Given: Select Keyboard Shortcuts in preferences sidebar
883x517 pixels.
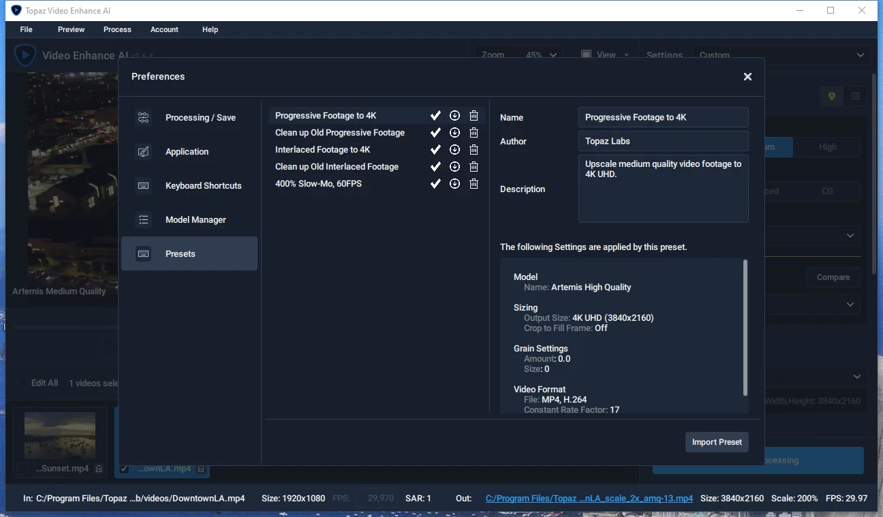Looking at the screenshot, I should coord(189,186).
